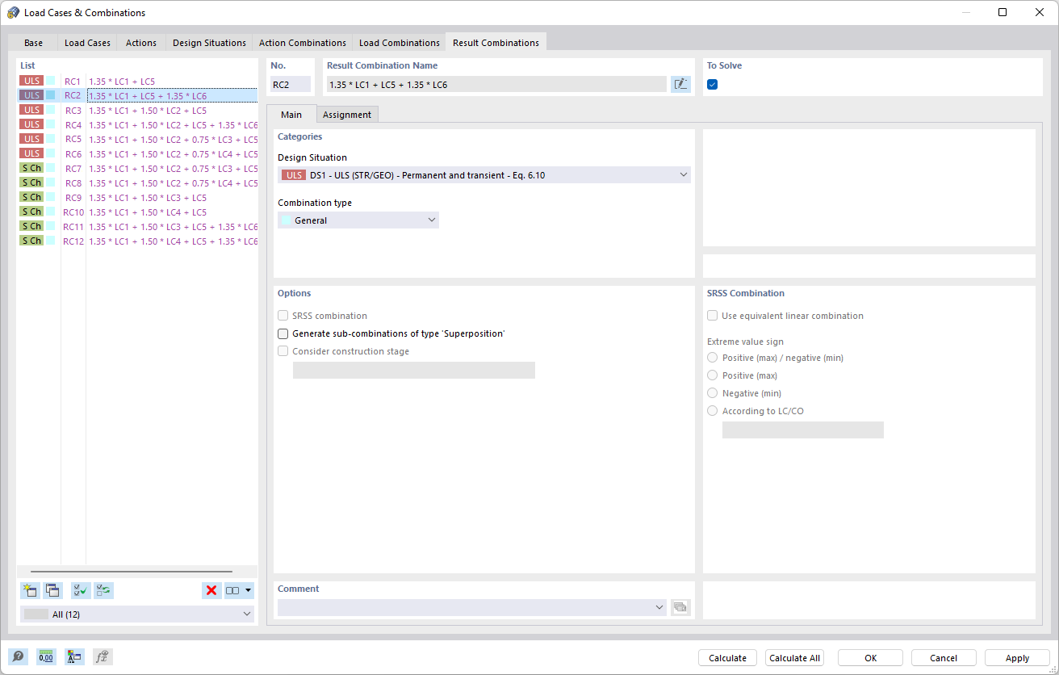Screen dimensions: 1059x675
Task: Click the S Ch badge of row RC10
Action: [x=32, y=212]
